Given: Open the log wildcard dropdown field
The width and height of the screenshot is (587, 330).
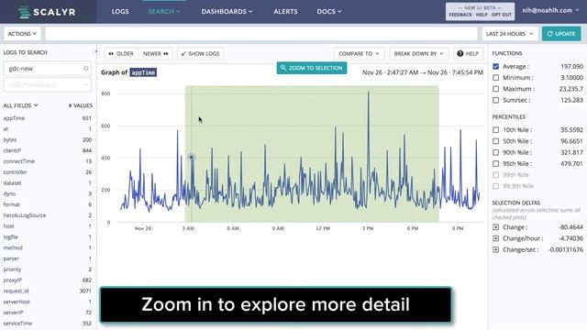Looking at the screenshot, I should (48, 85).
